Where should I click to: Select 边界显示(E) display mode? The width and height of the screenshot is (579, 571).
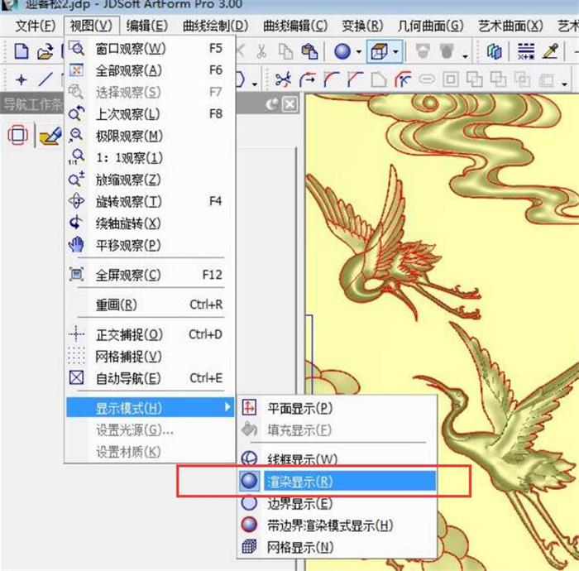pos(337,503)
